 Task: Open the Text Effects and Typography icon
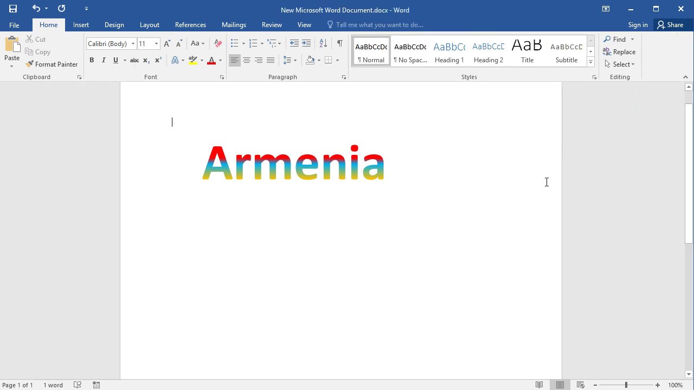[175, 60]
